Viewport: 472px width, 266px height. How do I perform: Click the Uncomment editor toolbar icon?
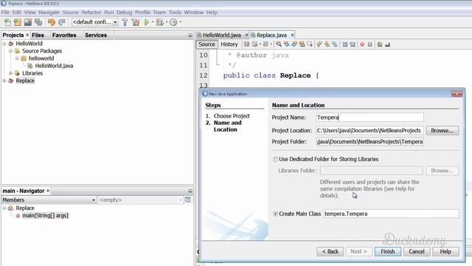click(x=387, y=44)
